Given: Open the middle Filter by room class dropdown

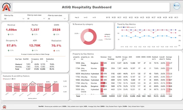Looking at the screenshot, I should pos(36,19).
